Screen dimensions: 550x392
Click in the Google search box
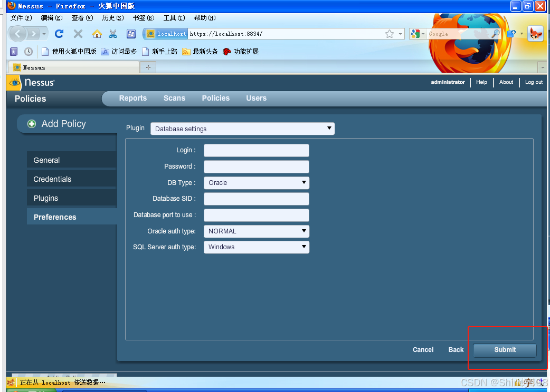[x=458, y=34]
